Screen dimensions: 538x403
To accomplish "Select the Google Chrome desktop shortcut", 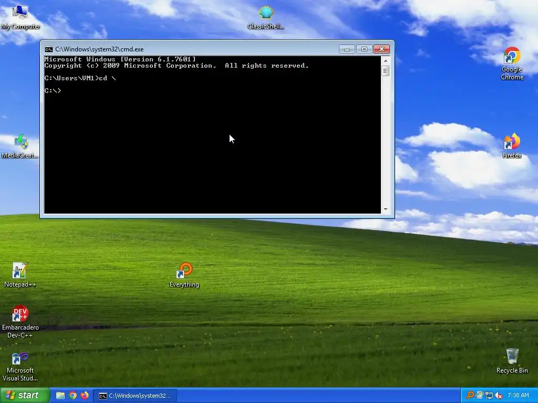I will (512, 63).
